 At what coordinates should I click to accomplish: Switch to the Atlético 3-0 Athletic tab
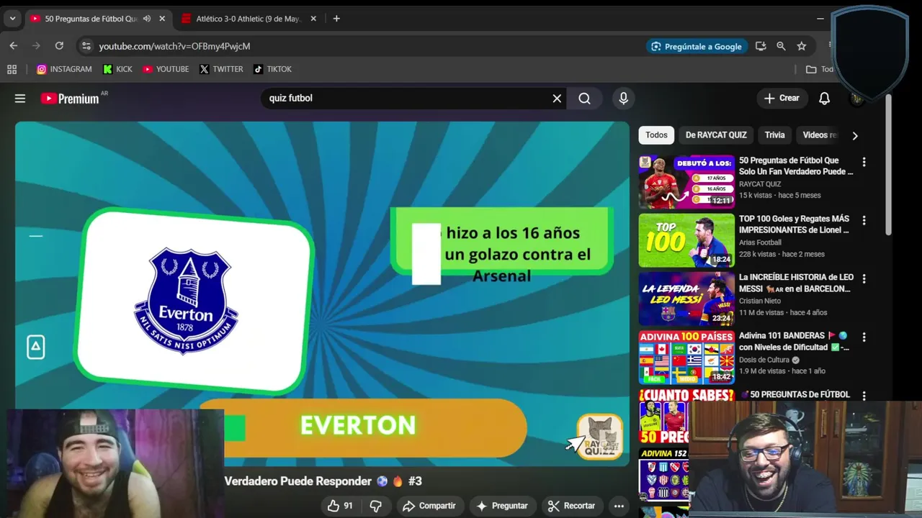coord(249,19)
